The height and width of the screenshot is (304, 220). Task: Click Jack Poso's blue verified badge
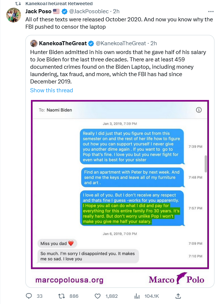pyautogui.click(x=64, y=12)
